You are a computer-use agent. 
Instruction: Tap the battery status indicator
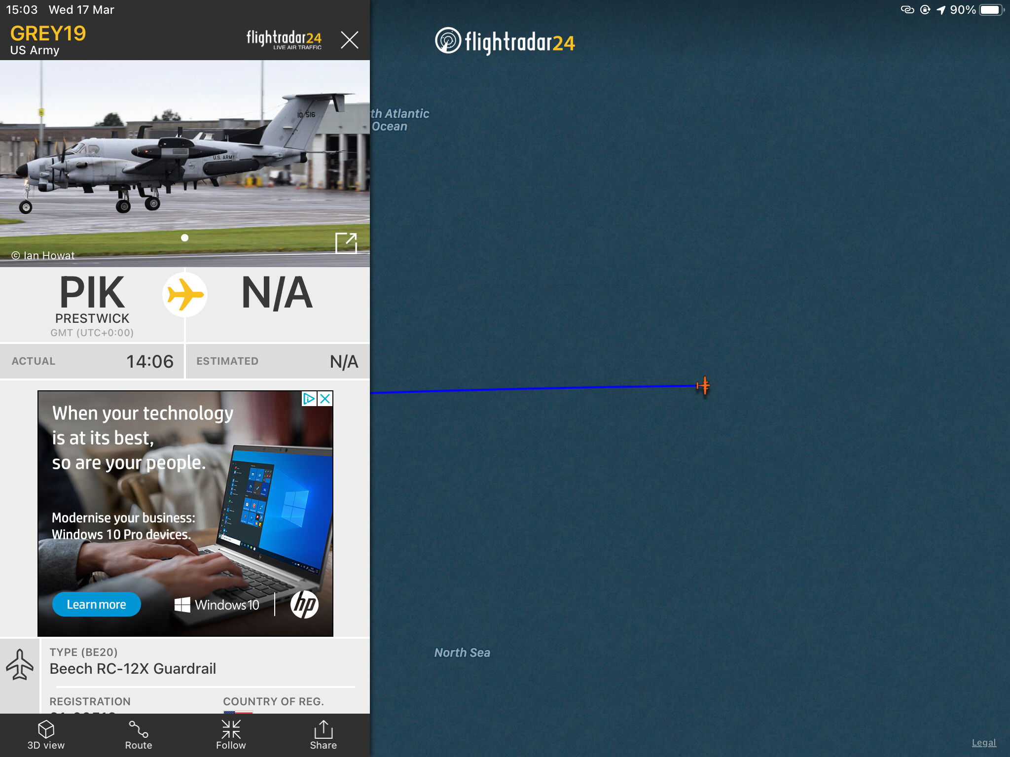coord(991,10)
